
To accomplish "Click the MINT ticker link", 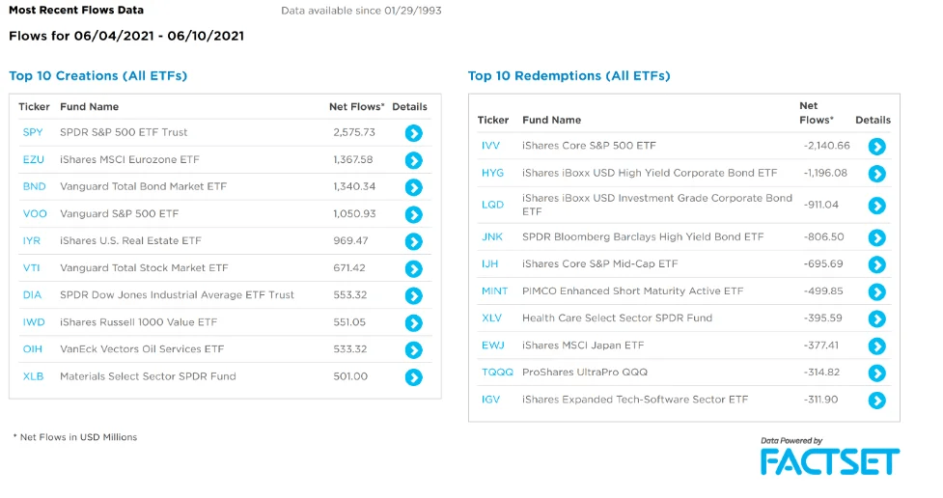I will 495,290.
